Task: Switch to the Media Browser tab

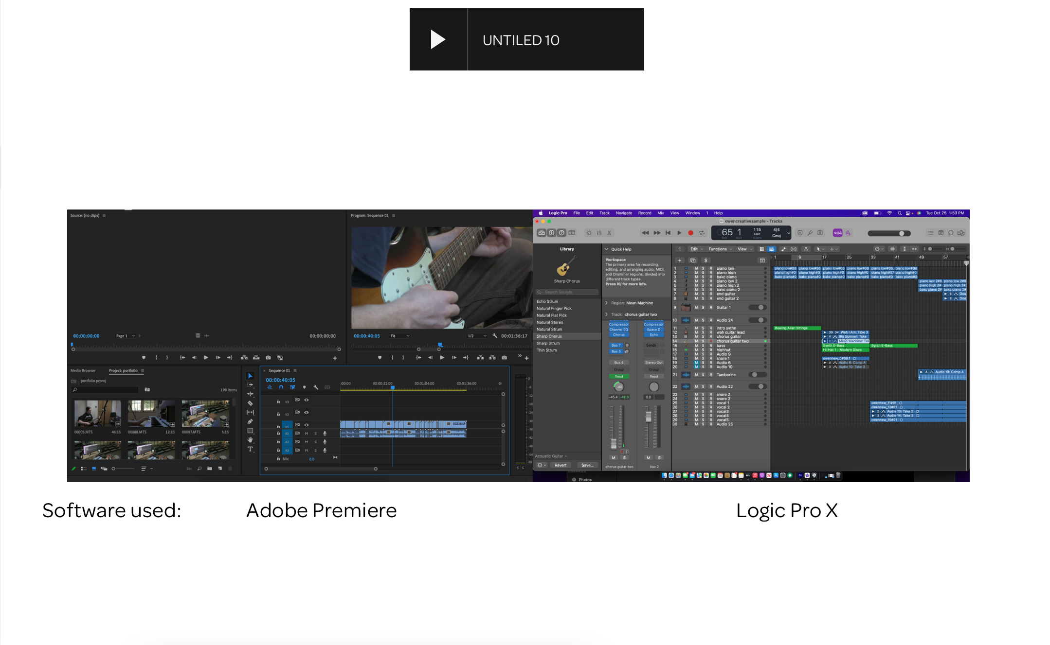Action: 83,370
